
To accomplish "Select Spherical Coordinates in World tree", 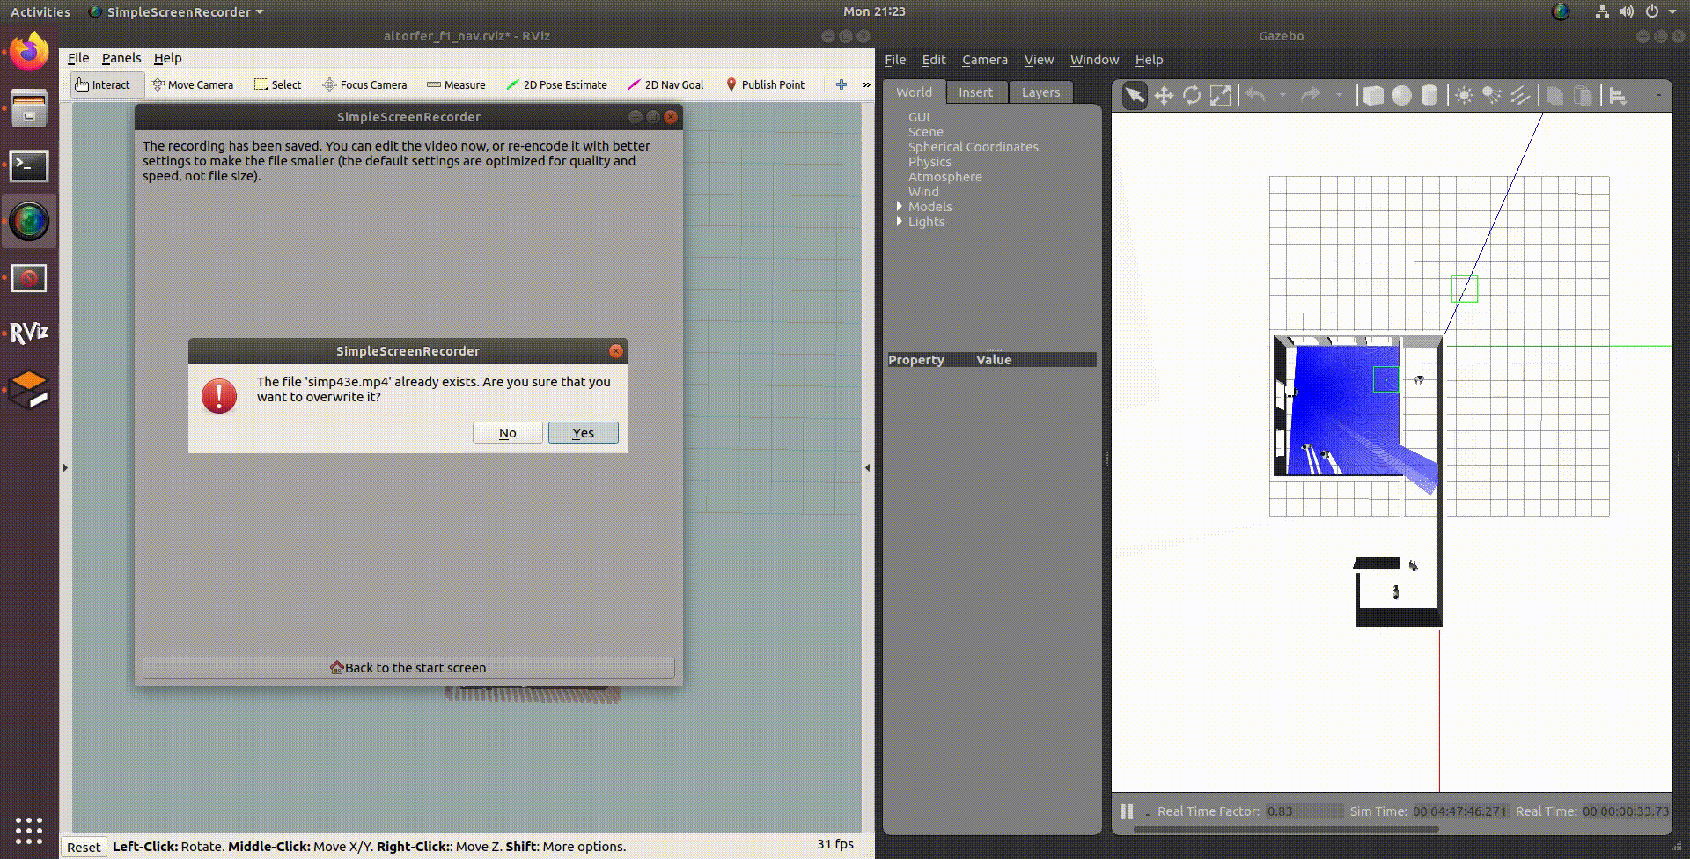I will pyautogui.click(x=974, y=147).
